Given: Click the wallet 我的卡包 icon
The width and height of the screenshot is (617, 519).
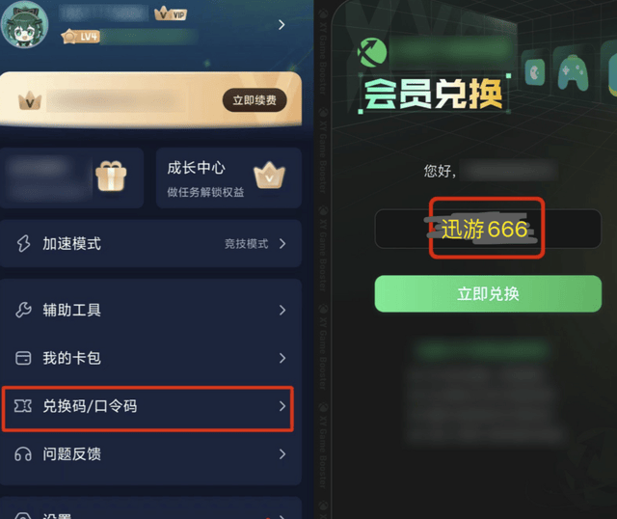Looking at the screenshot, I should [23, 358].
